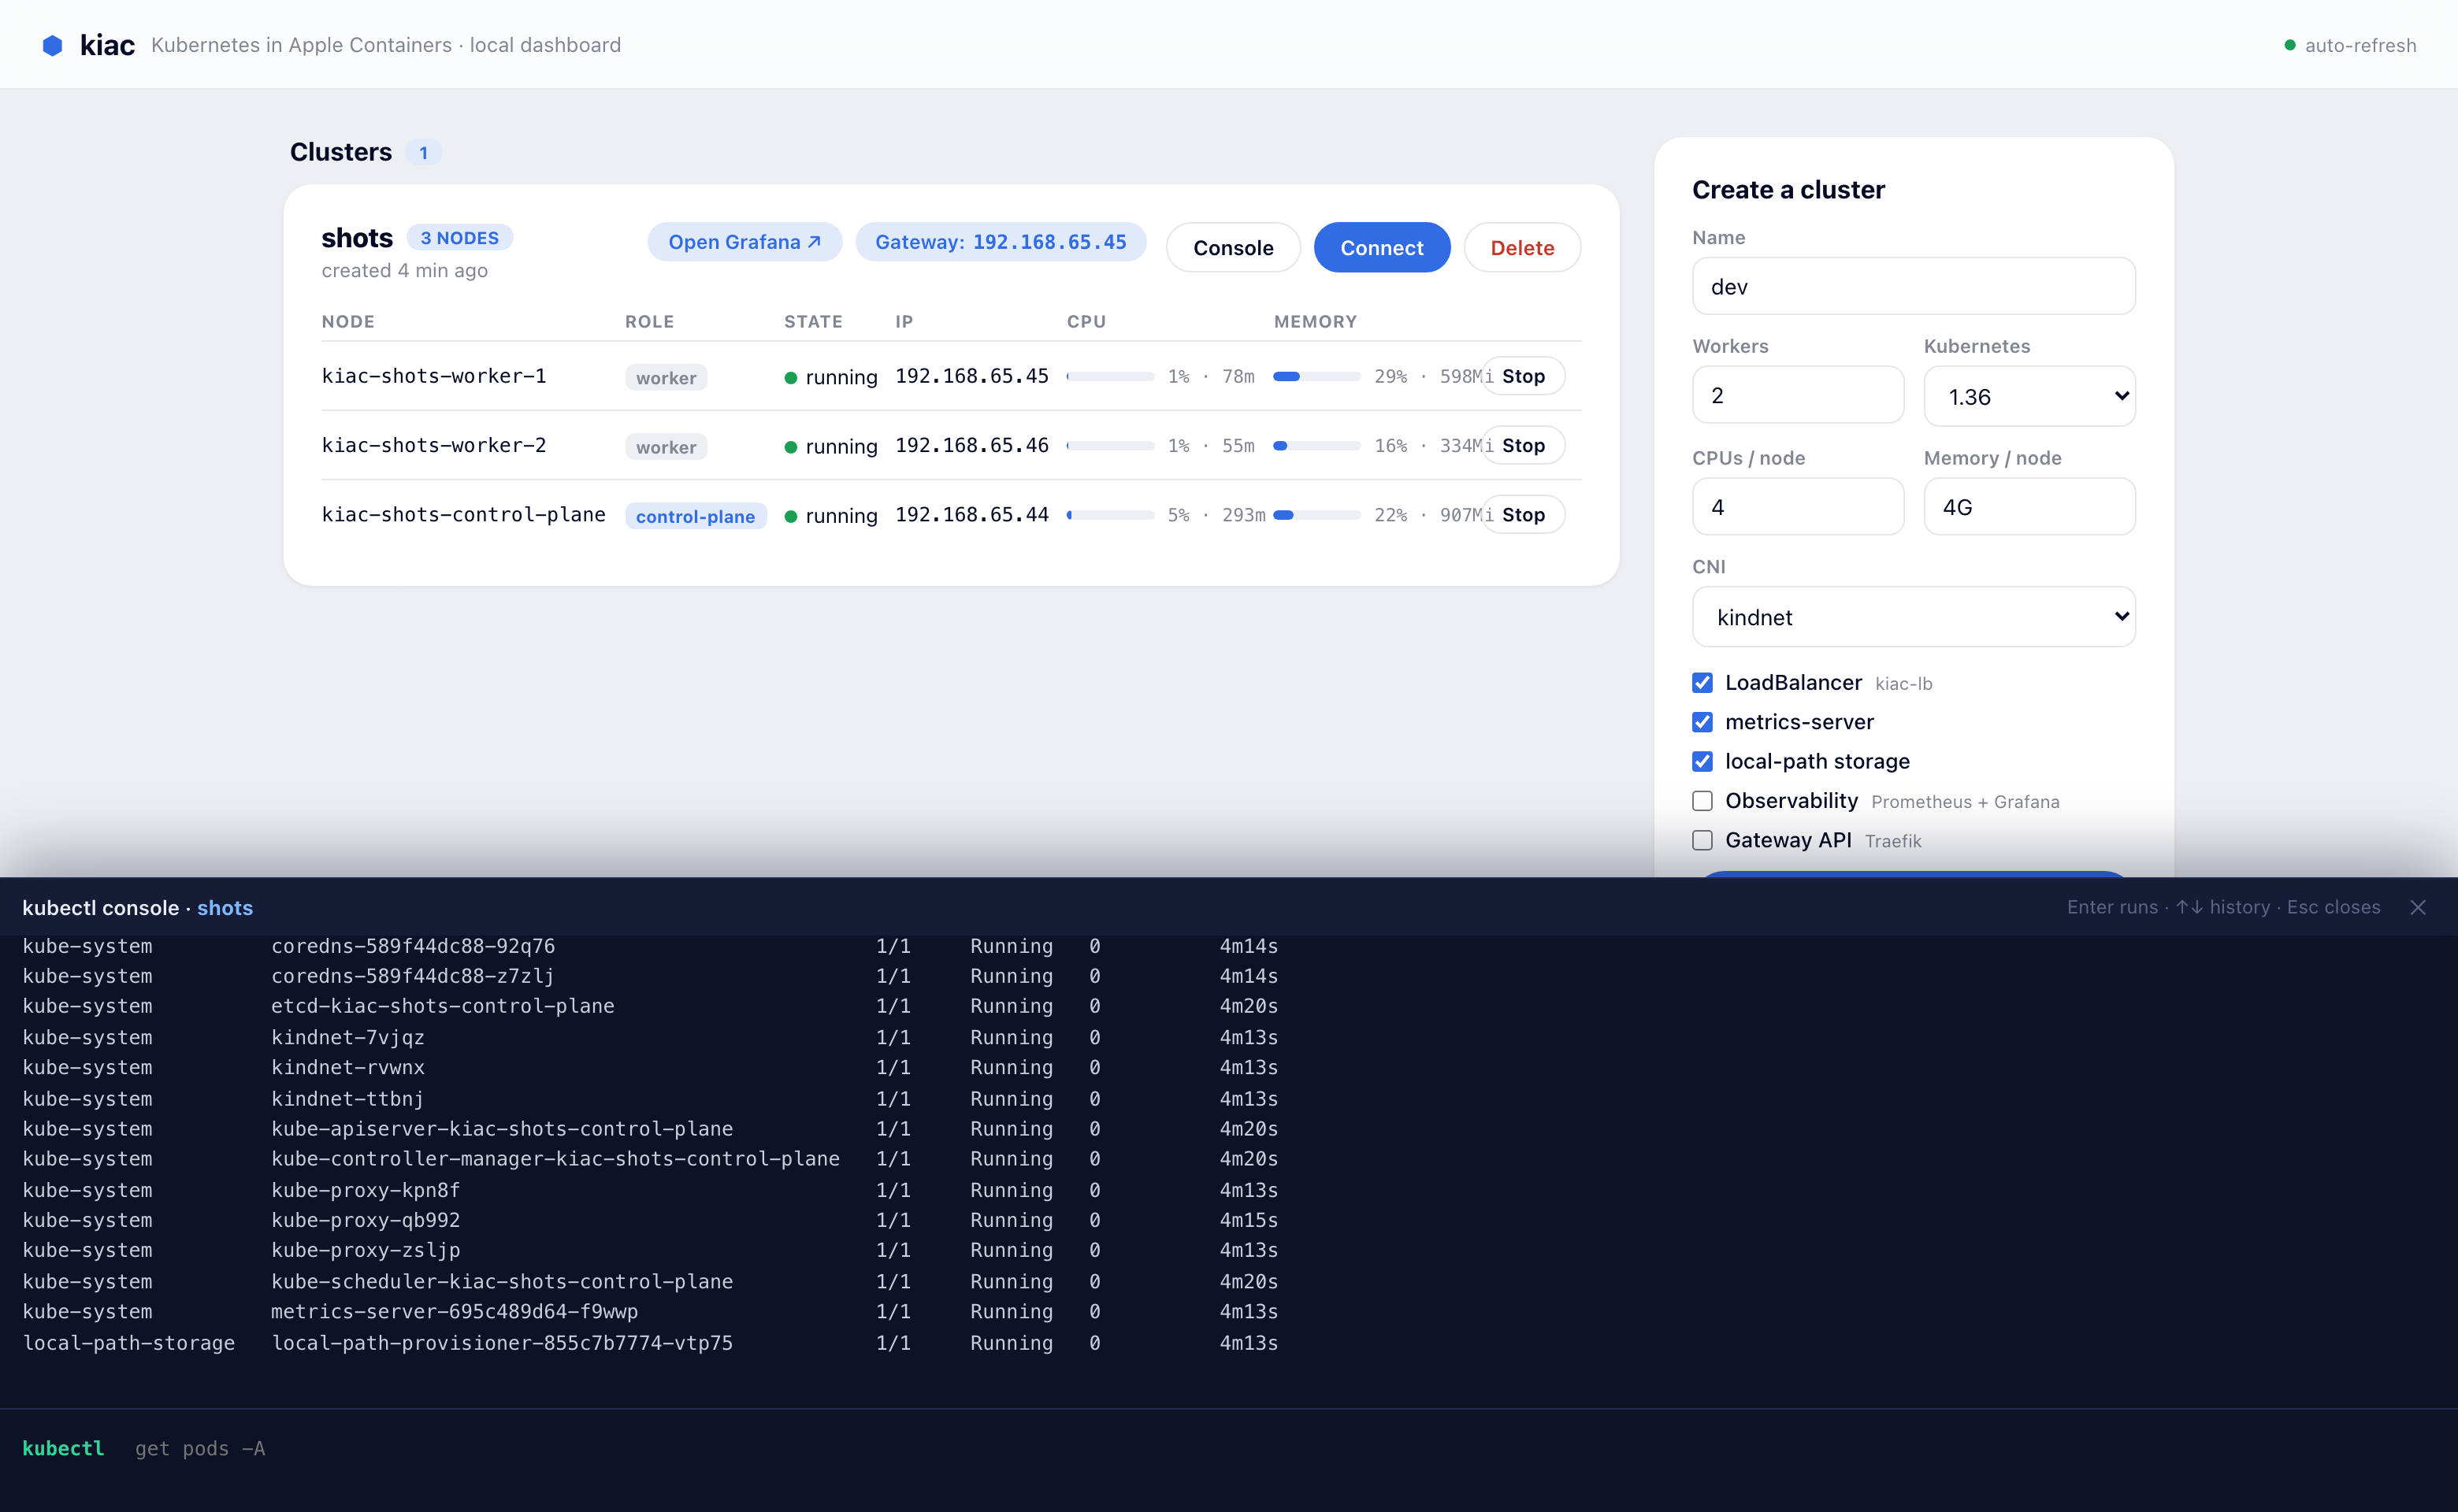Click the auto-refresh label

[2360, 45]
